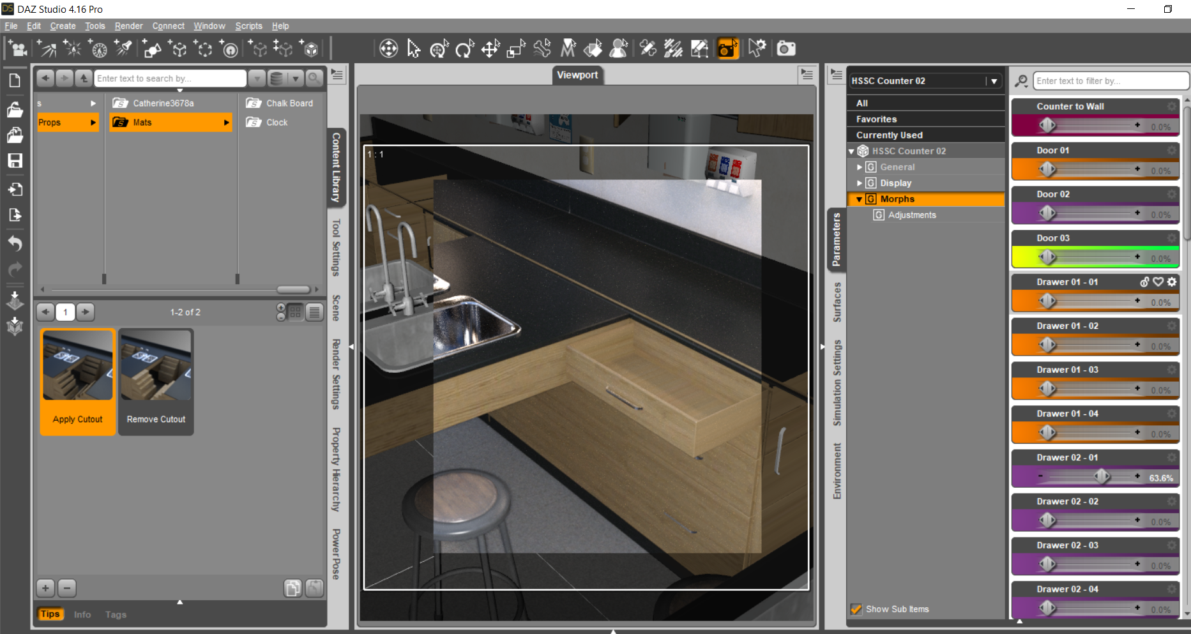1191x634 pixels.
Task: Select the Universal tool
Action: click(x=388, y=49)
